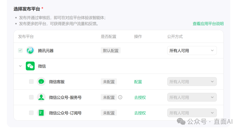Click the info icon beside 服务号 未配置
Screen dimensions: 240x131
pyautogui.click(x=120, y=97)
